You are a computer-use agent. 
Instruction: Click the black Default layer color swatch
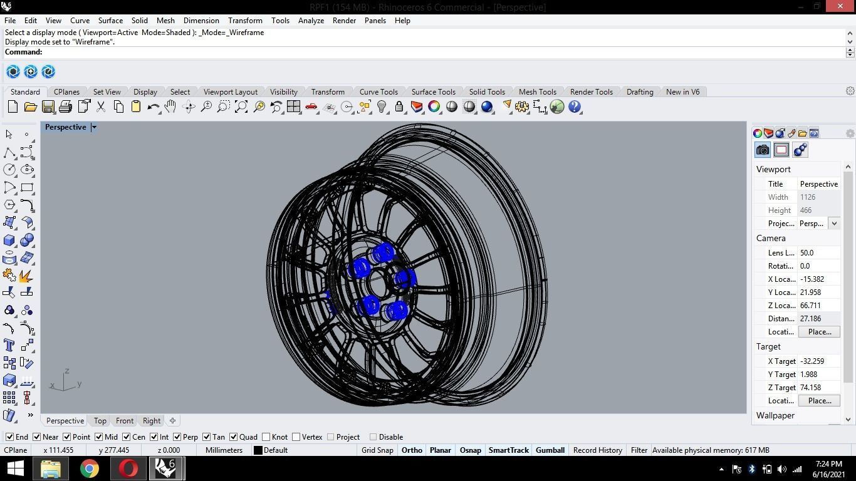pyautogui.click(x=258, y=450)
